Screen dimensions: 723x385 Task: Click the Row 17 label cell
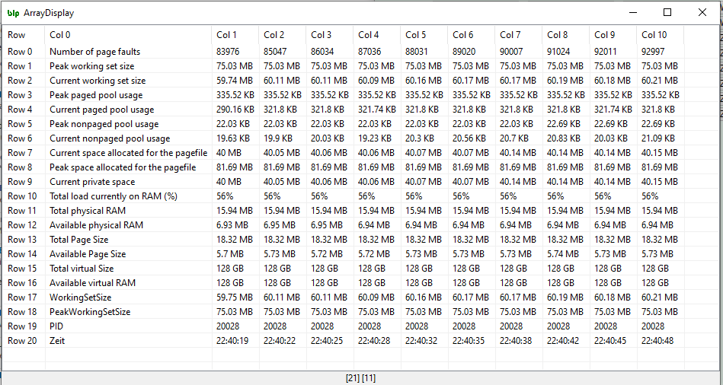pos(22,297)
